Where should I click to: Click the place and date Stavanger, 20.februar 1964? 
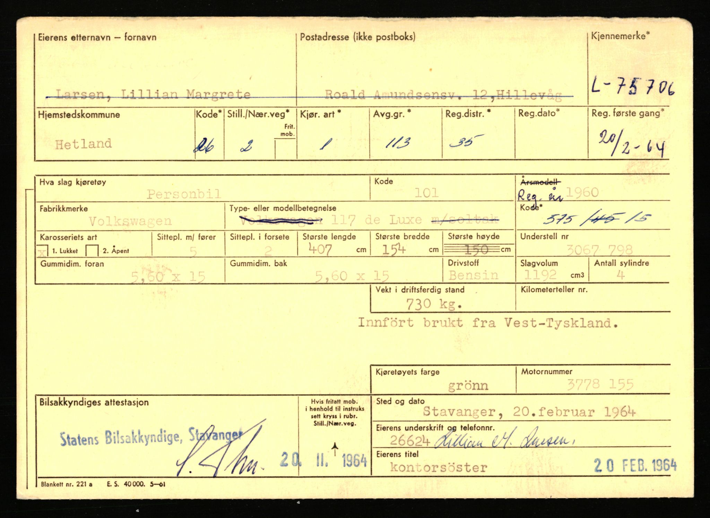point(529,412)
